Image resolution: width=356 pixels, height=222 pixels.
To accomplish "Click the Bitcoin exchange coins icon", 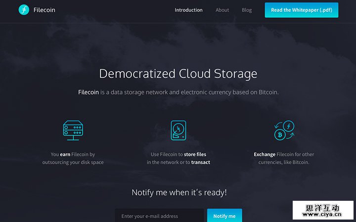I will [x=284, y=130].
